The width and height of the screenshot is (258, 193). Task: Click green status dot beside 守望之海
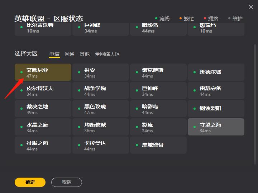coord(195,127)
